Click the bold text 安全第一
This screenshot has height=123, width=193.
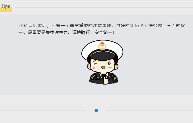pos(103,32)
